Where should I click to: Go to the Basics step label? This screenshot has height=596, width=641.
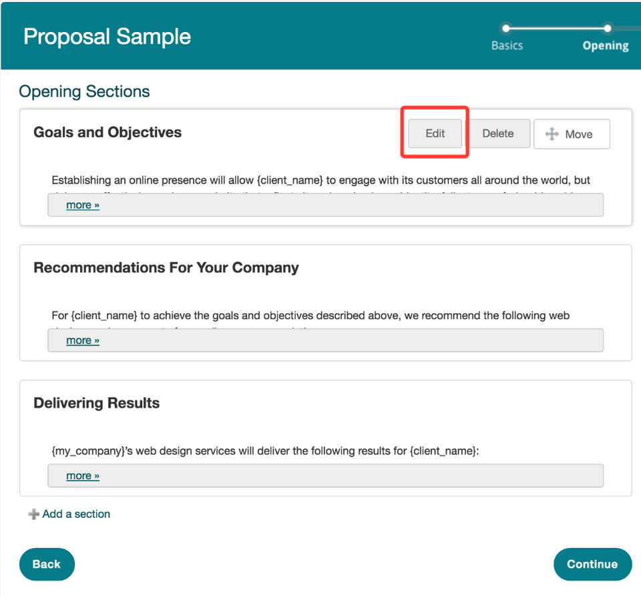507,46
